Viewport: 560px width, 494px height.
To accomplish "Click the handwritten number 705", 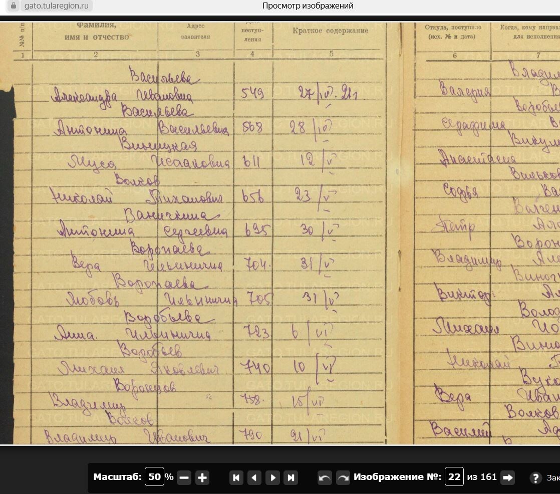I will (x=259, y=298).
